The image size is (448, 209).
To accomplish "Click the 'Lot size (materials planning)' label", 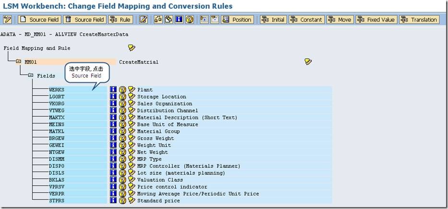I will point(181,173).
